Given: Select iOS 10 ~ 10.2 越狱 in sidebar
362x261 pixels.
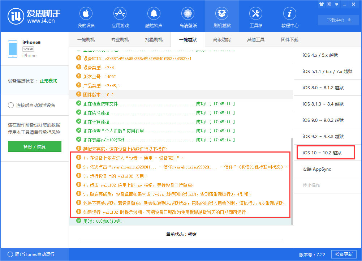Looking at the screenshot, I should pyautogui.click(x=326, y=153).
